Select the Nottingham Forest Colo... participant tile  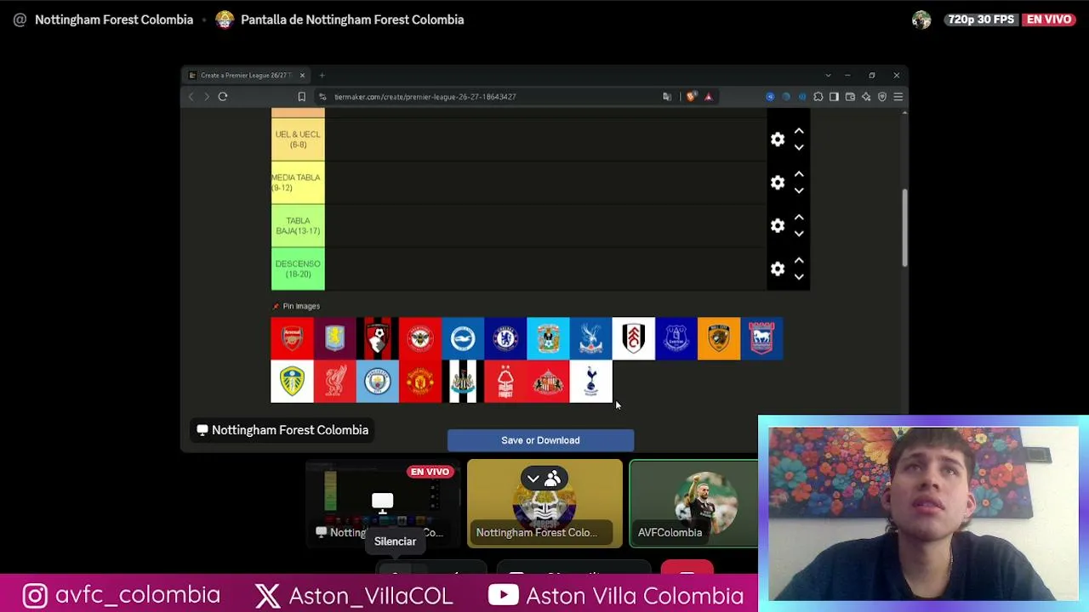pyautogui.click(x=544, y=502)
